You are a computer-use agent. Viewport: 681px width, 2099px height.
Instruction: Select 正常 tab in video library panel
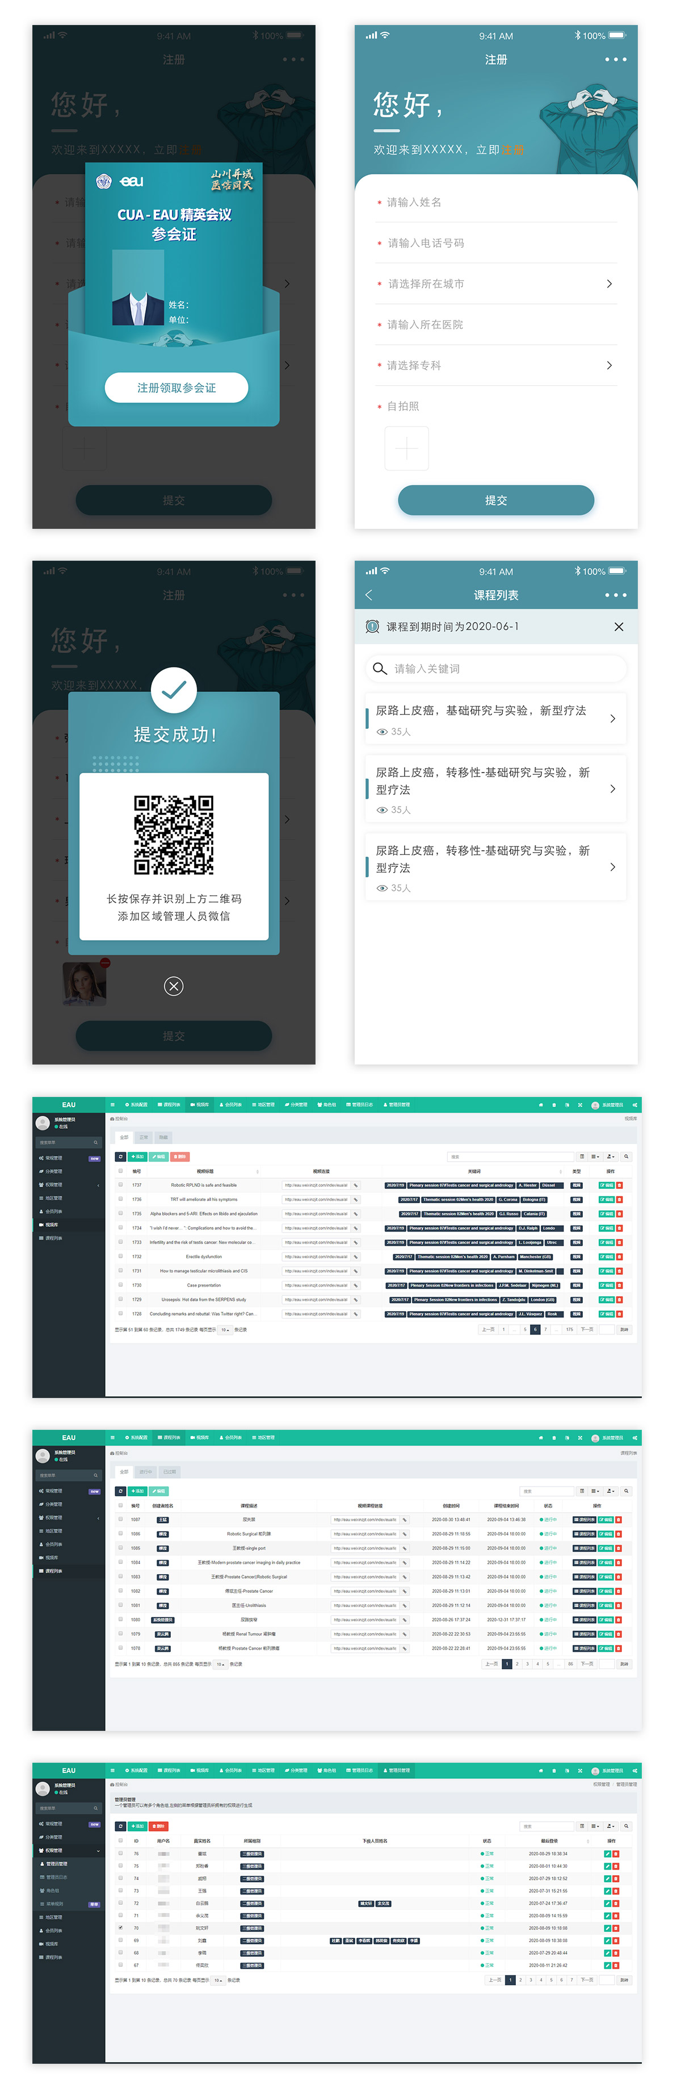[x=143, y=1137]
